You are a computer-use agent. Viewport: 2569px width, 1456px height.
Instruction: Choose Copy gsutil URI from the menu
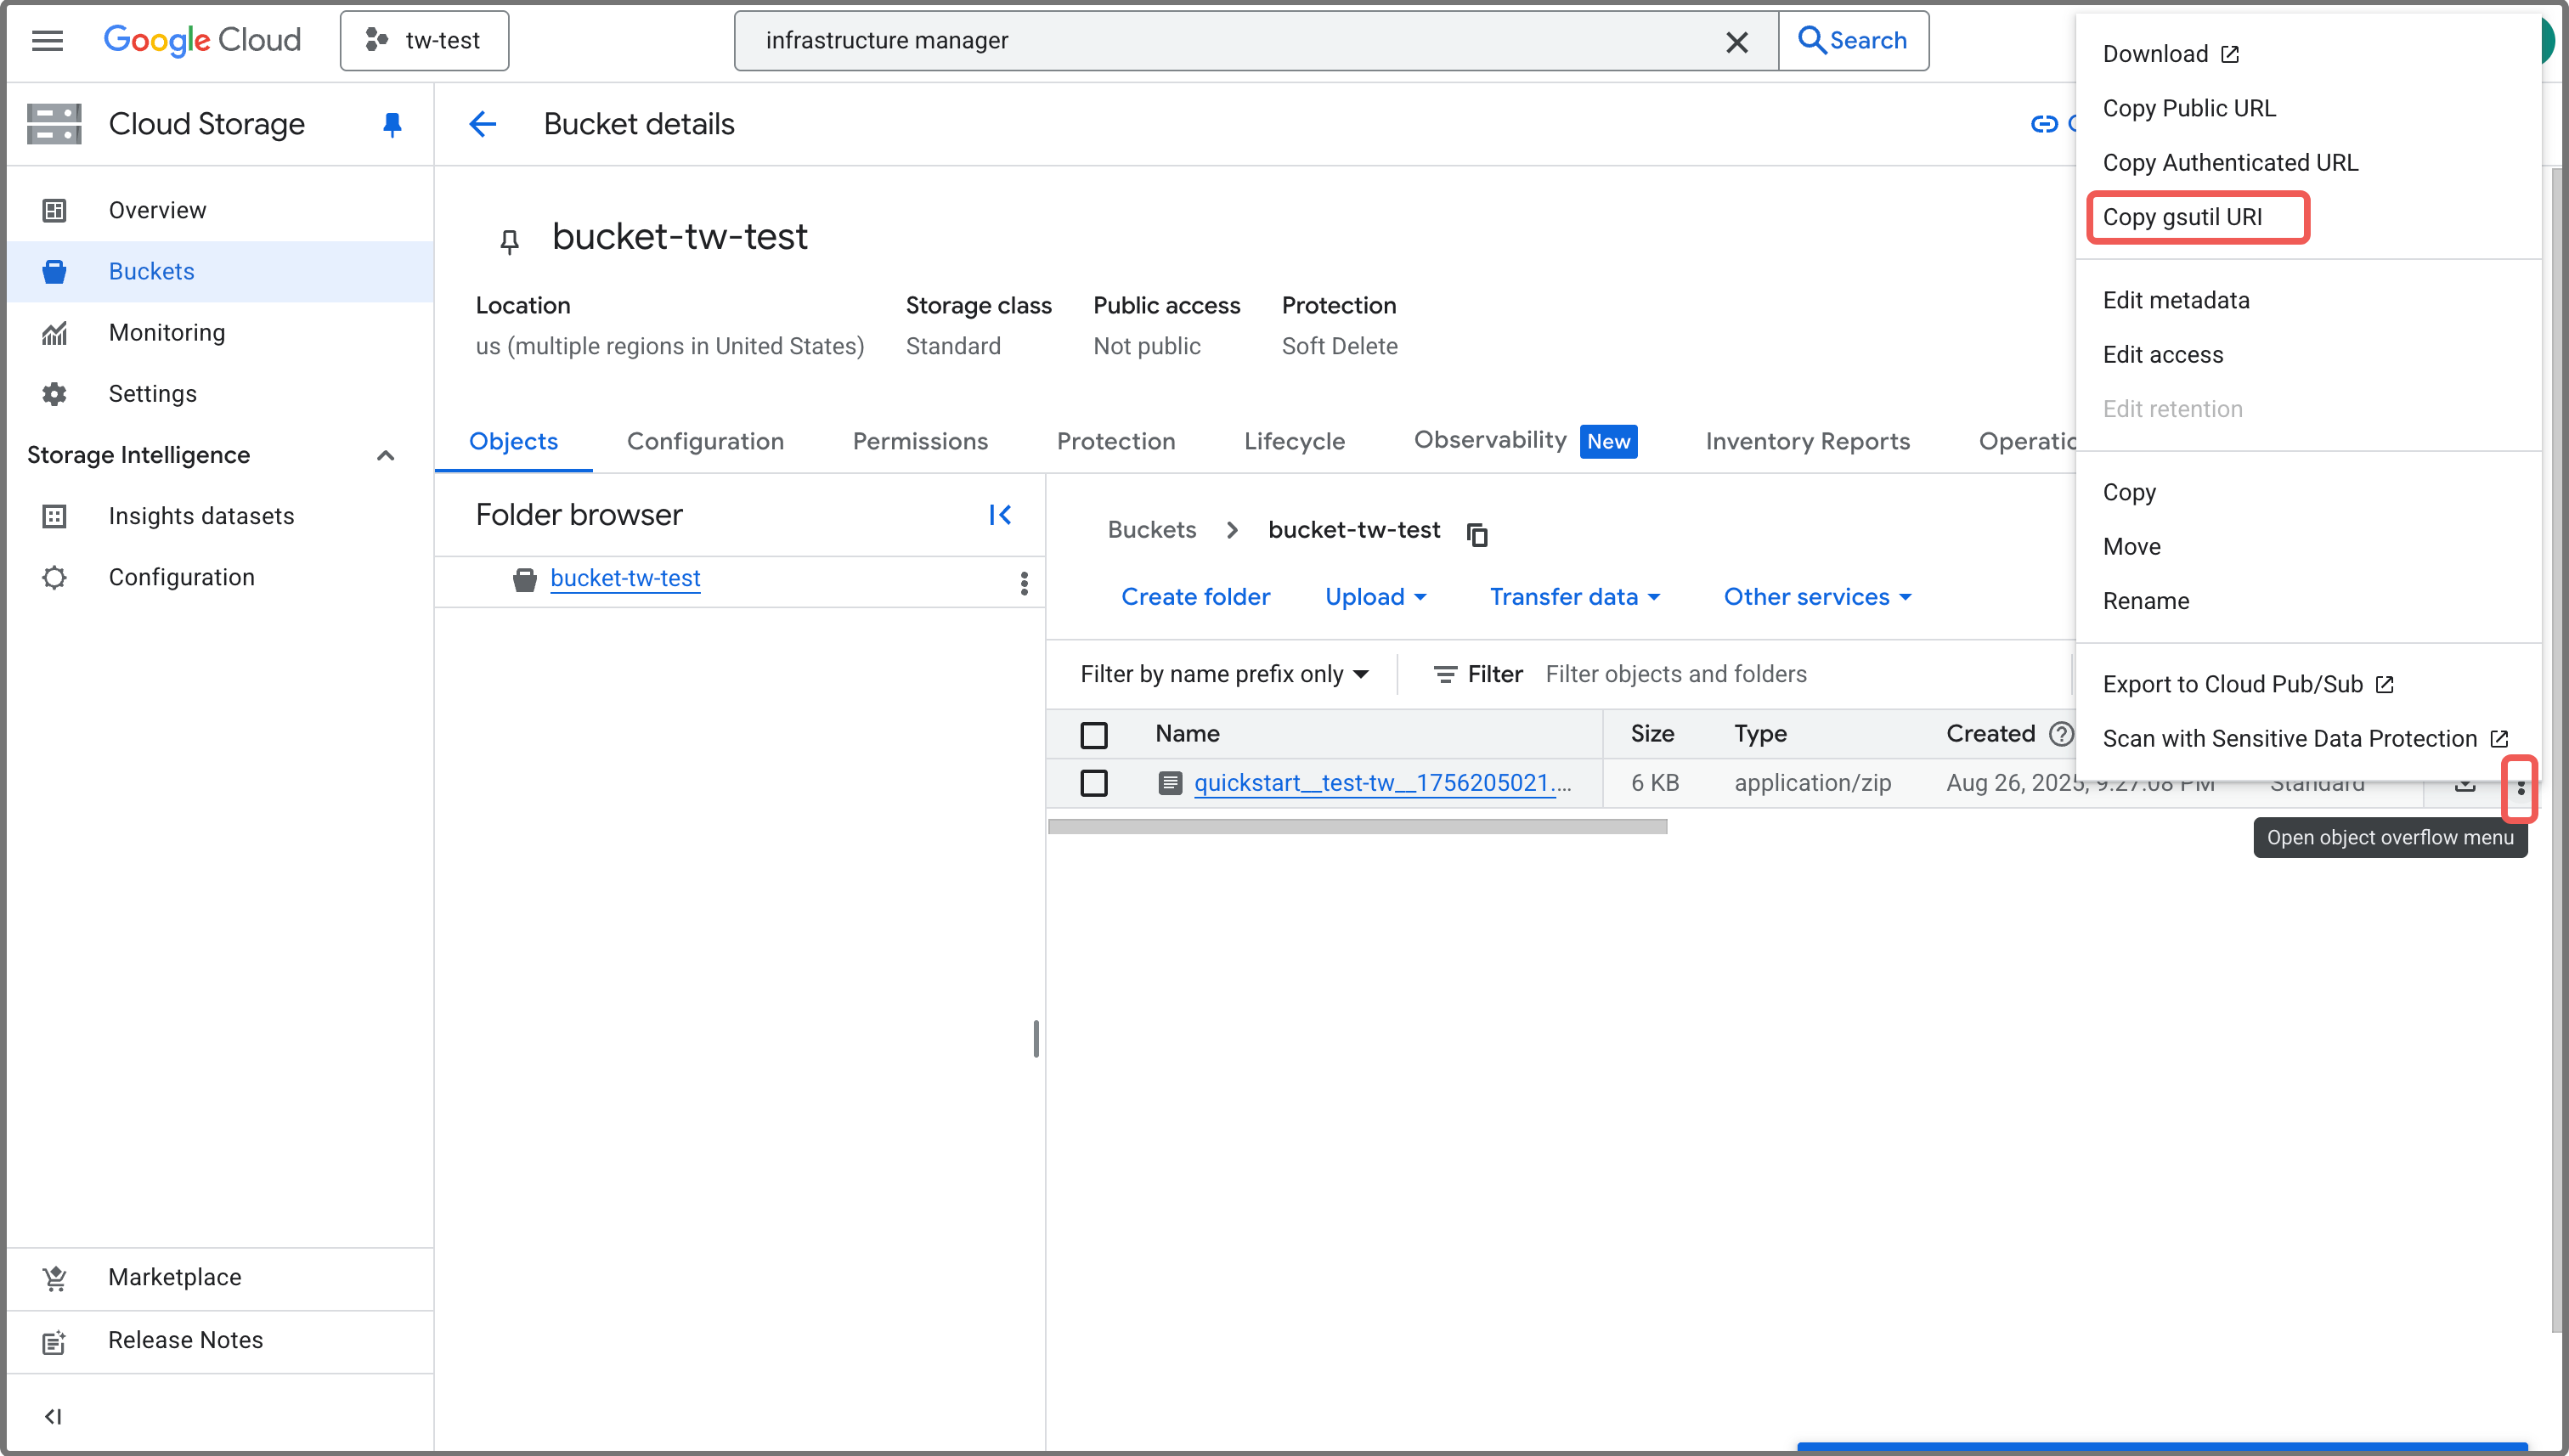click(2181, 217)
